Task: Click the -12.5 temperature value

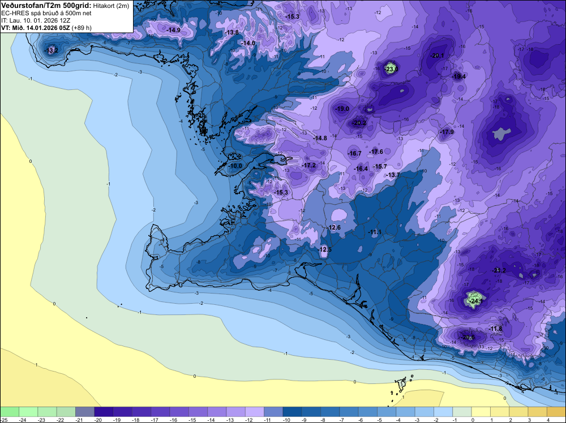Action: [324, 249]
